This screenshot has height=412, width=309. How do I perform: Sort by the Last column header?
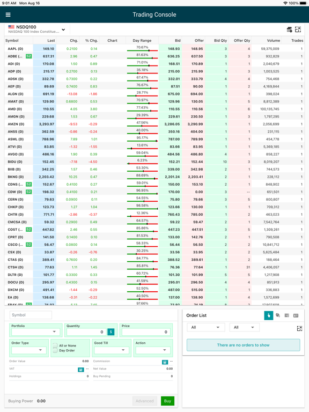51,40
